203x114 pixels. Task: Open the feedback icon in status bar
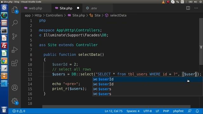tap(190, 111)
